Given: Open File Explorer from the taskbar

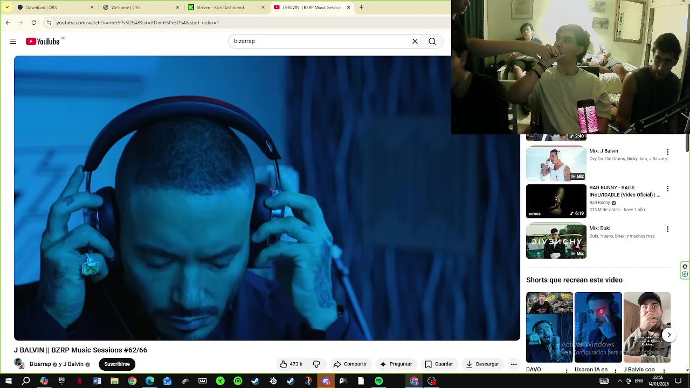Looking at the screenshot, I should click(x=114, y=381).
